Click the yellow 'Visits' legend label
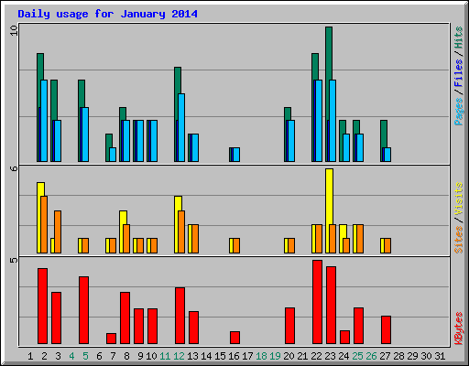This screenshot has width=469, height=366. [x=458, y=199]
